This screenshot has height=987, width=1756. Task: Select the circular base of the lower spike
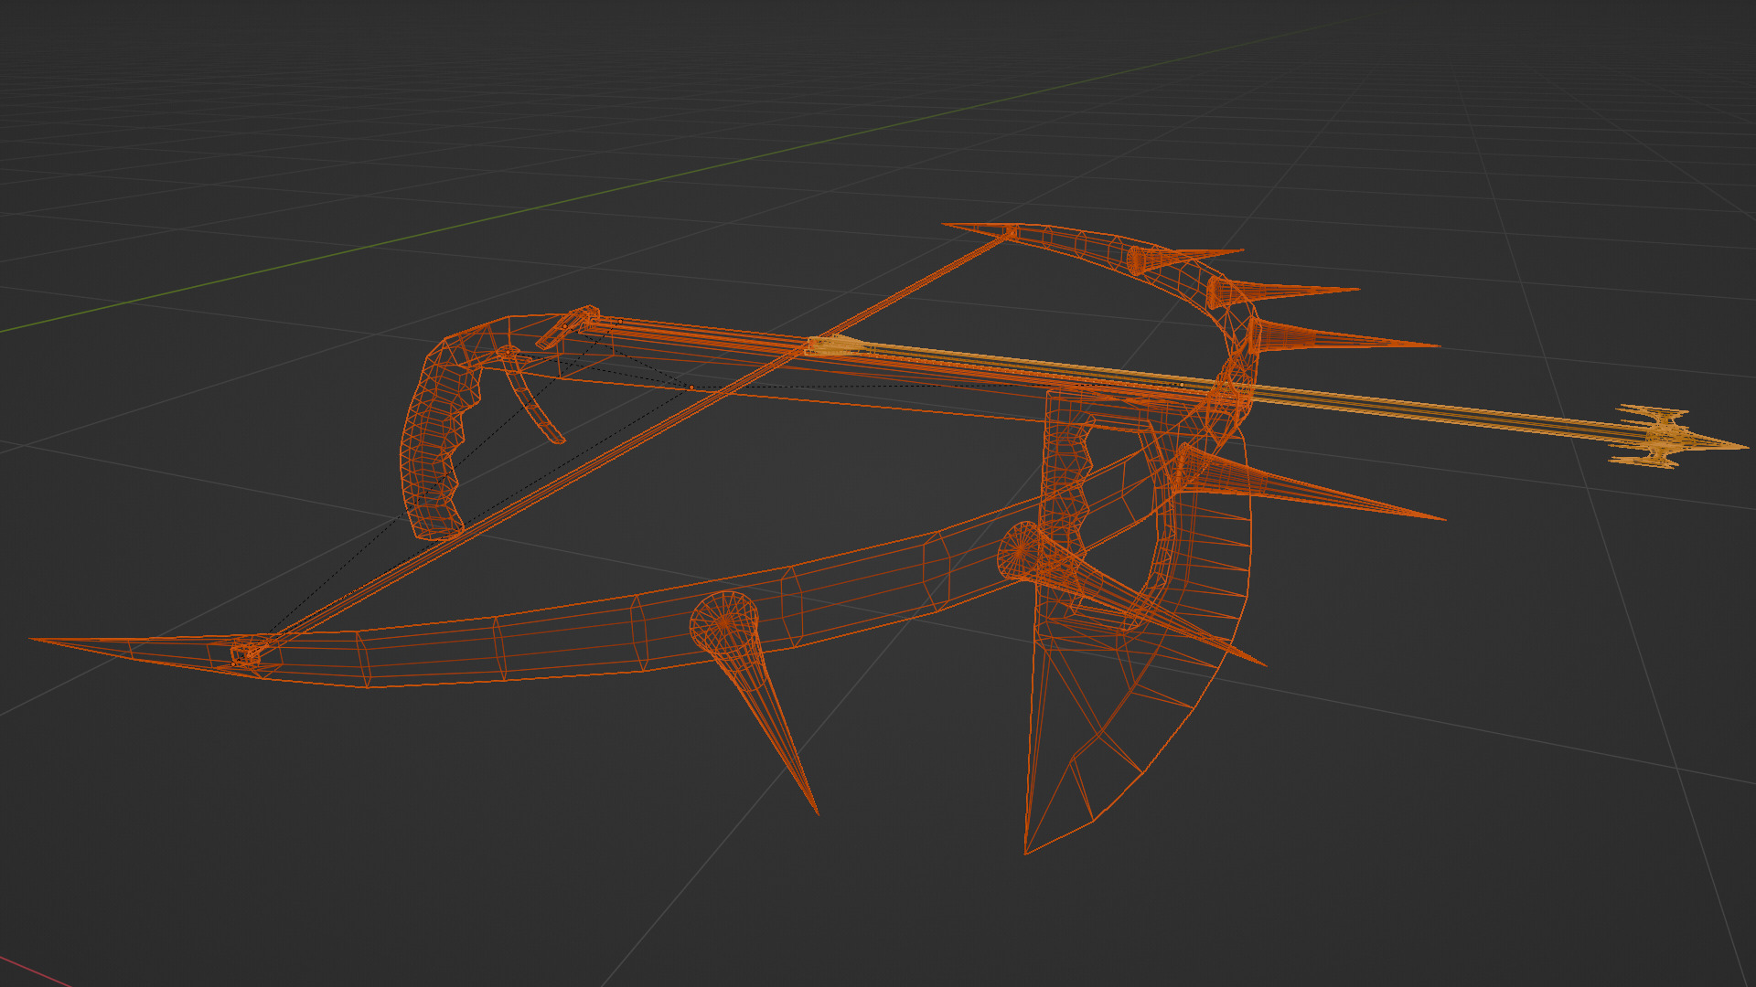coord(723,621)
